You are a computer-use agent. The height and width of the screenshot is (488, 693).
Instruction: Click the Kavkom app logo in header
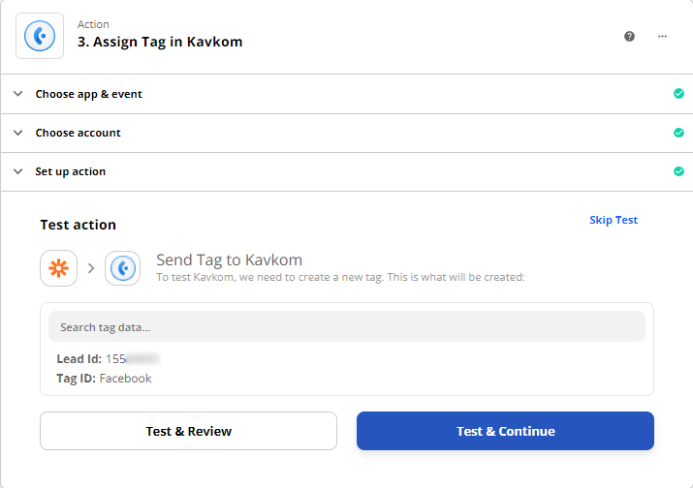40,36
